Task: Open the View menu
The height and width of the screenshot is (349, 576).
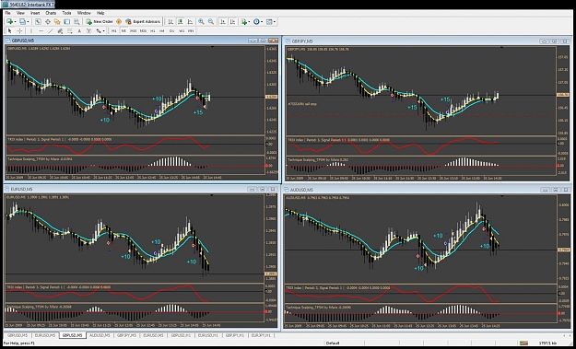Action: click(x=20, y=13)
